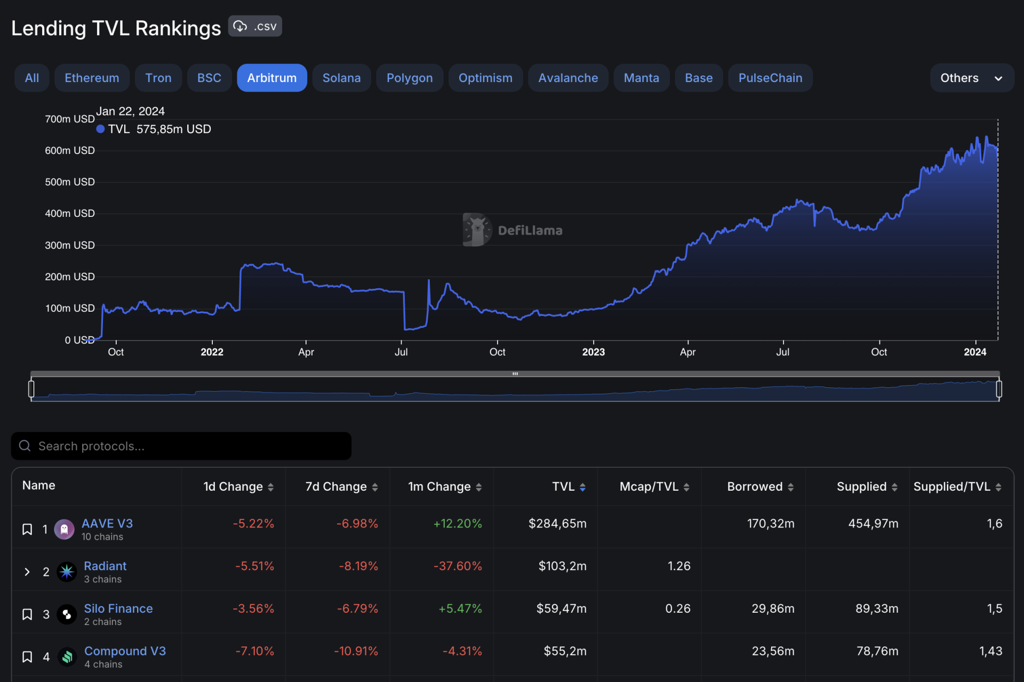Viewport: 1024px width, 682px height.
Task: Open the Others chains dropdown
Action: pyautogui.click(x=971, y=78)
